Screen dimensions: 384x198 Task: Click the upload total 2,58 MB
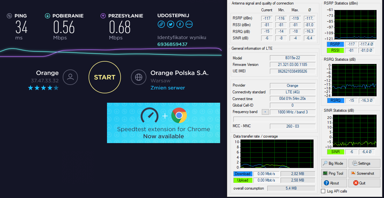pyautogui.click(x=298, y=180)
